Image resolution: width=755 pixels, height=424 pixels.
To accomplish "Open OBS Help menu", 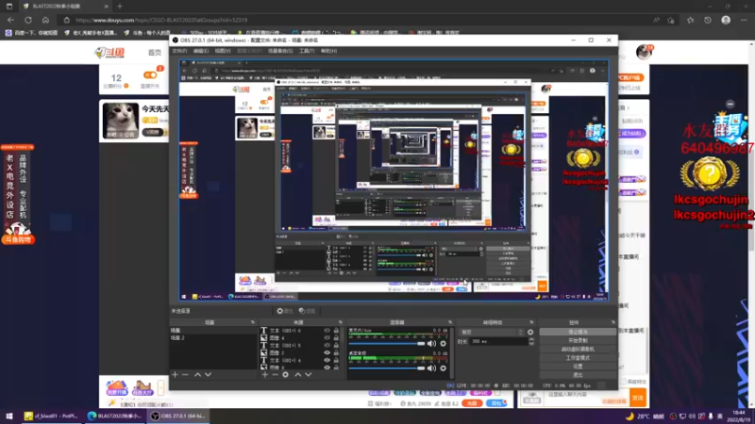I will coord(328,51).
